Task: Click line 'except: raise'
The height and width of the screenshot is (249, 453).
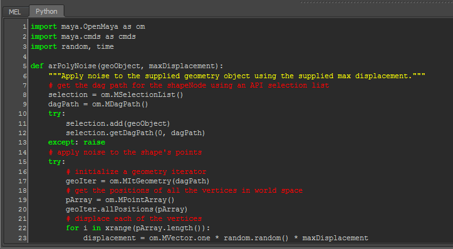Action: pos(76,143)
